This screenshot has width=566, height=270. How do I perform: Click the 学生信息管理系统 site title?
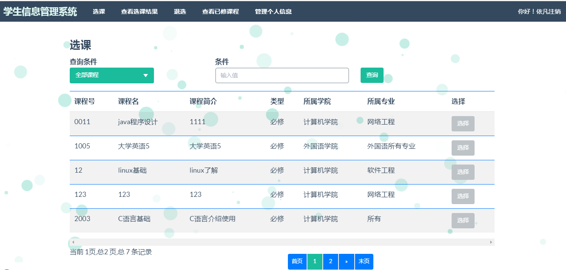tap(40, 11)
